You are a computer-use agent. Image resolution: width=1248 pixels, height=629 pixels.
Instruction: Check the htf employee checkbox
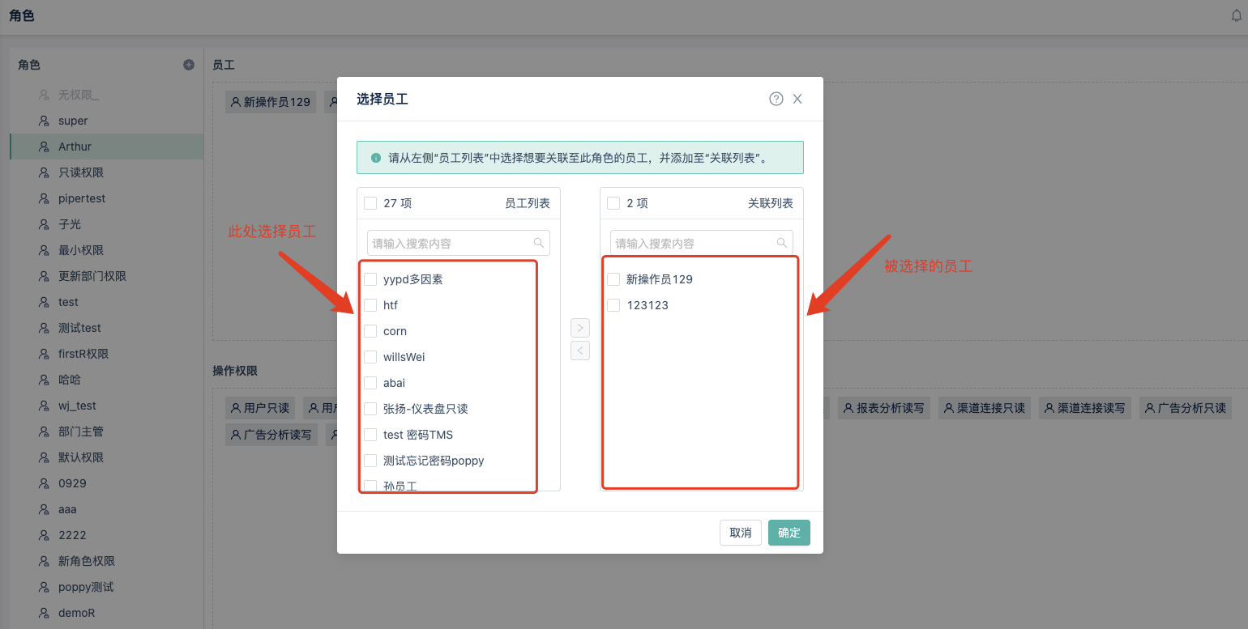[370, 305]
